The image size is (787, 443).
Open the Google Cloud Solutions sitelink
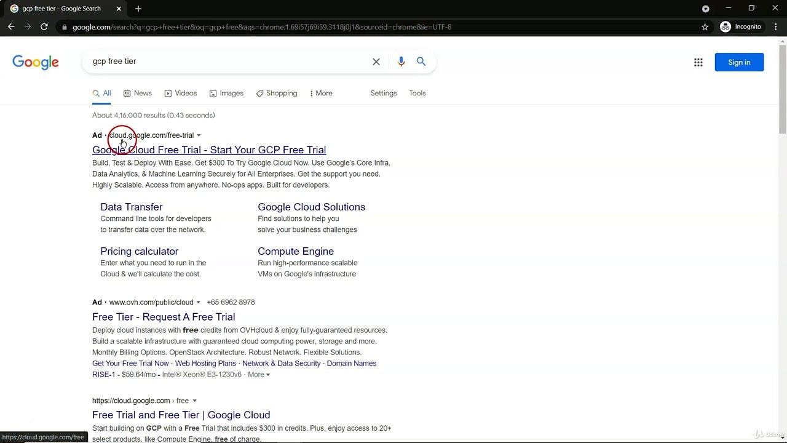click(312, 207)
